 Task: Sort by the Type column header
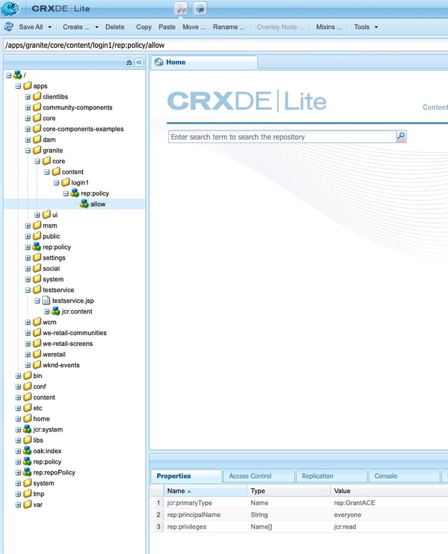pyautogui.click(x=289, y=491)
